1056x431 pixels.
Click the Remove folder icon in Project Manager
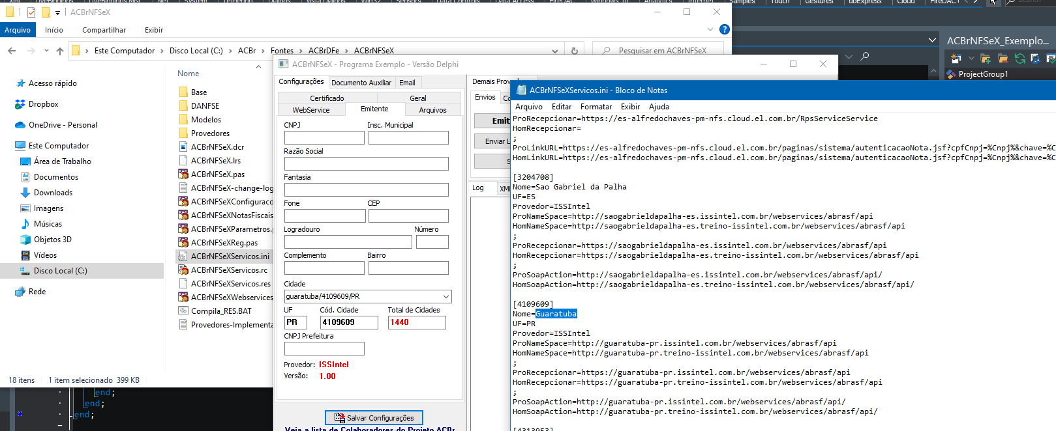click(x=1003, y=59)
